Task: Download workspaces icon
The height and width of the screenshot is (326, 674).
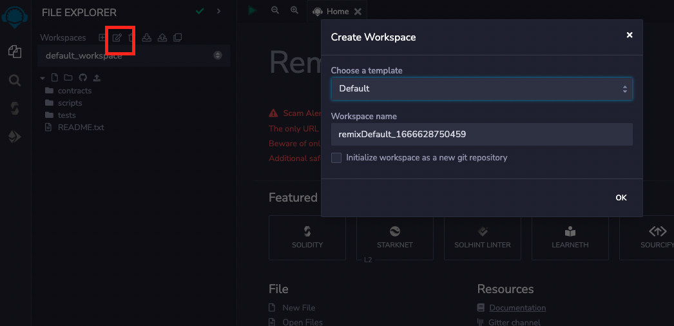Action: [146, 37]
